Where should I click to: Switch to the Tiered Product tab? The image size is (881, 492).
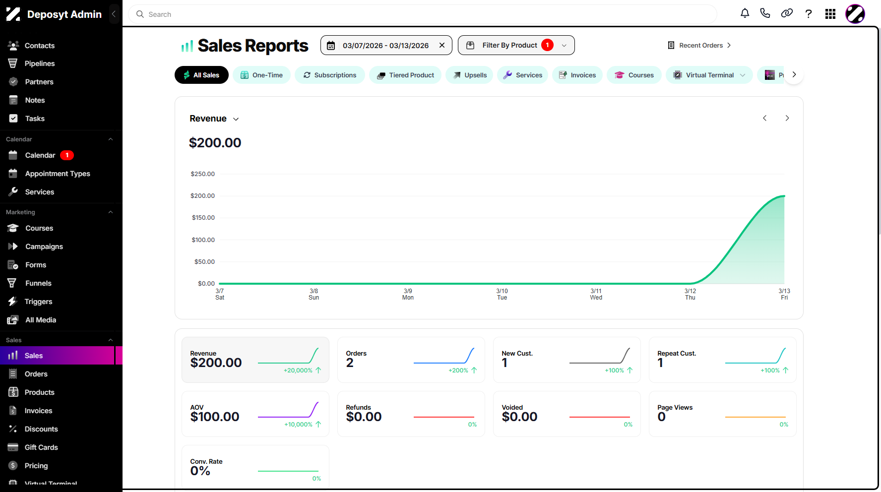(x=405, y=75)
